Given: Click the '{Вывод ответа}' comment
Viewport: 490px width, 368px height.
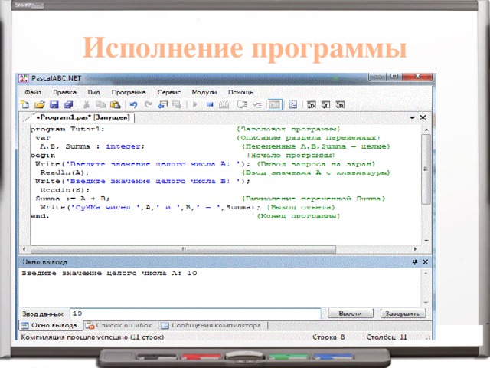Looking at the screenshot, I should (301, 207).
